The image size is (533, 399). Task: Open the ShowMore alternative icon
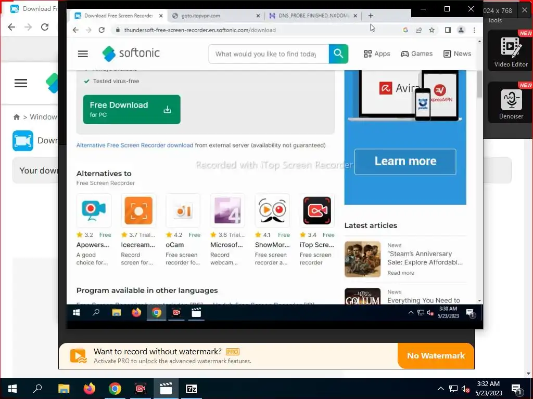tap(272, 210)
